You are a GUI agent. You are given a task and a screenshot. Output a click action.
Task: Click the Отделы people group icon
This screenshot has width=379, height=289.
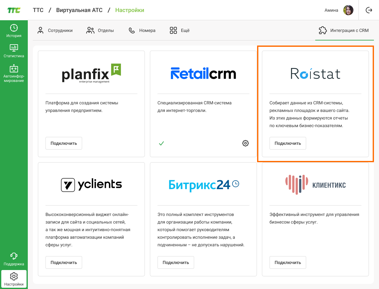(90, 30)
